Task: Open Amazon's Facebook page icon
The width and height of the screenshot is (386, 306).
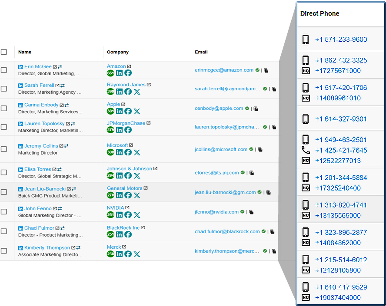Action: pyautogui.click(x=128, y=73)
